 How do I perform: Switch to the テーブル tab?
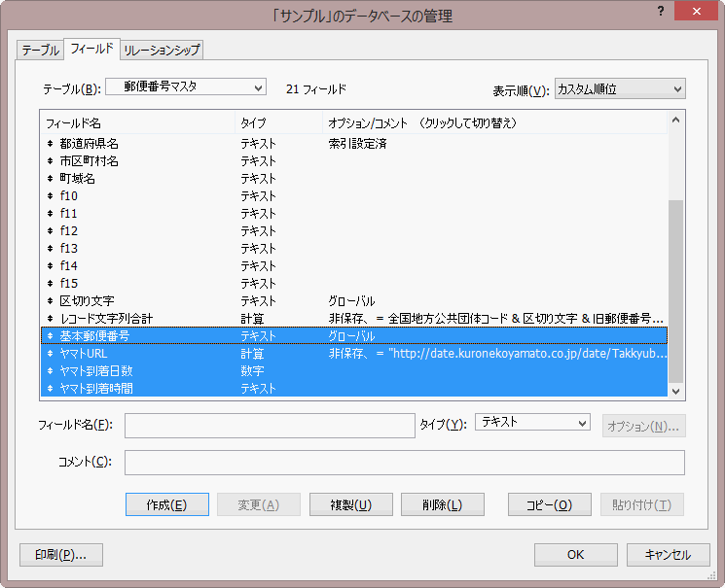(40, 50)
